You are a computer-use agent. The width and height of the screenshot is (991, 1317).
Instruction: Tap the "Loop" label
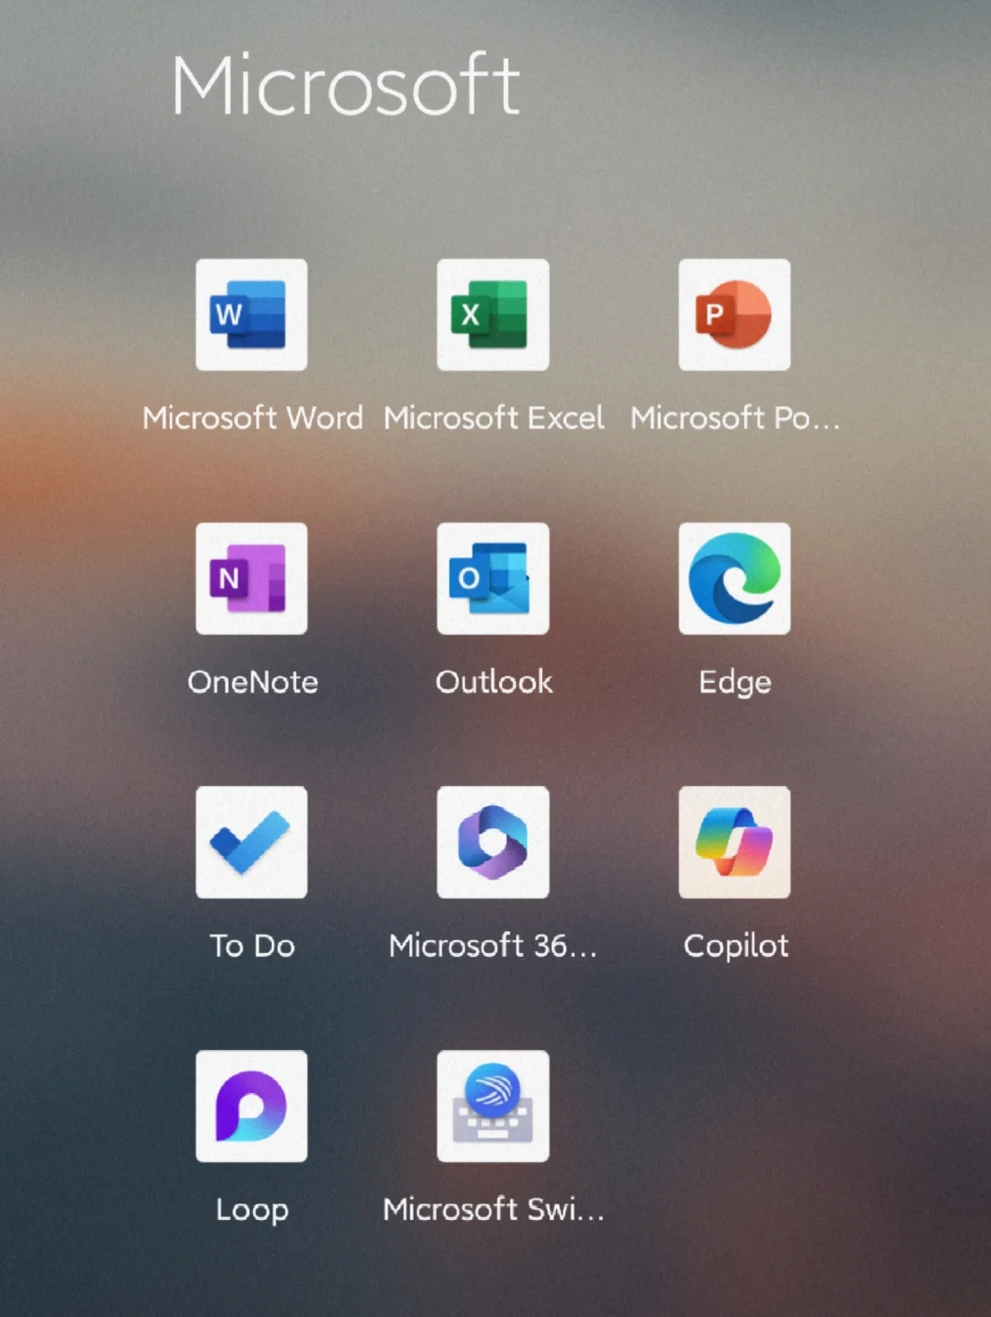click(252, 1211)
